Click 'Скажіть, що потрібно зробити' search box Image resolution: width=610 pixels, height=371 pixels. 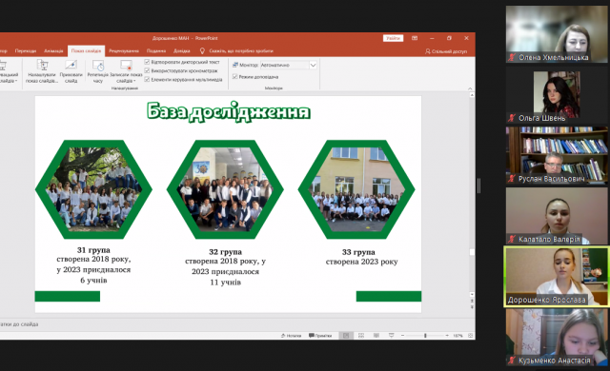pyautogui.click(x=241, y=50)
